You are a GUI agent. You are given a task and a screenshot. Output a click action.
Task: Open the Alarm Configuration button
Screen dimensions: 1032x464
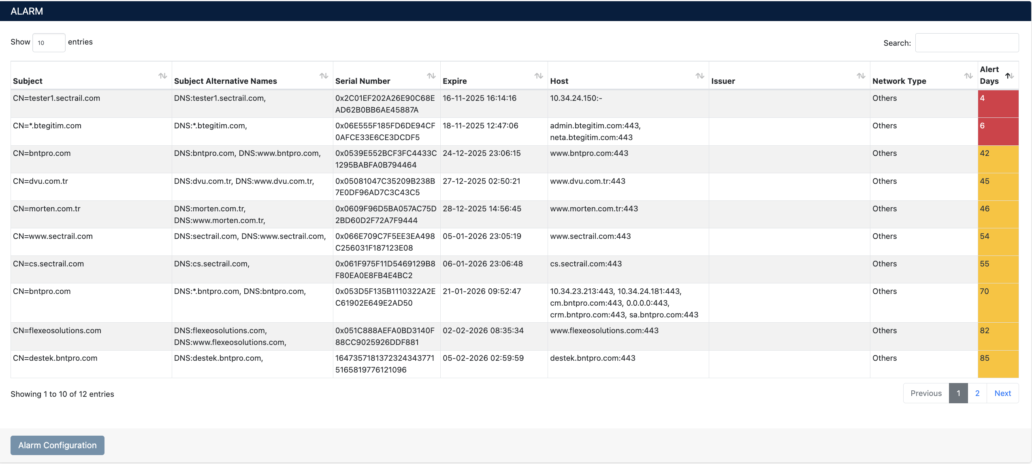pyautogui.click(x=58, y=445)
